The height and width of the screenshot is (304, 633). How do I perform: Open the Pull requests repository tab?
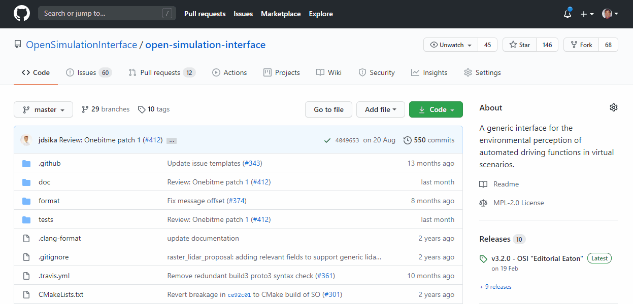click(162, 72)
